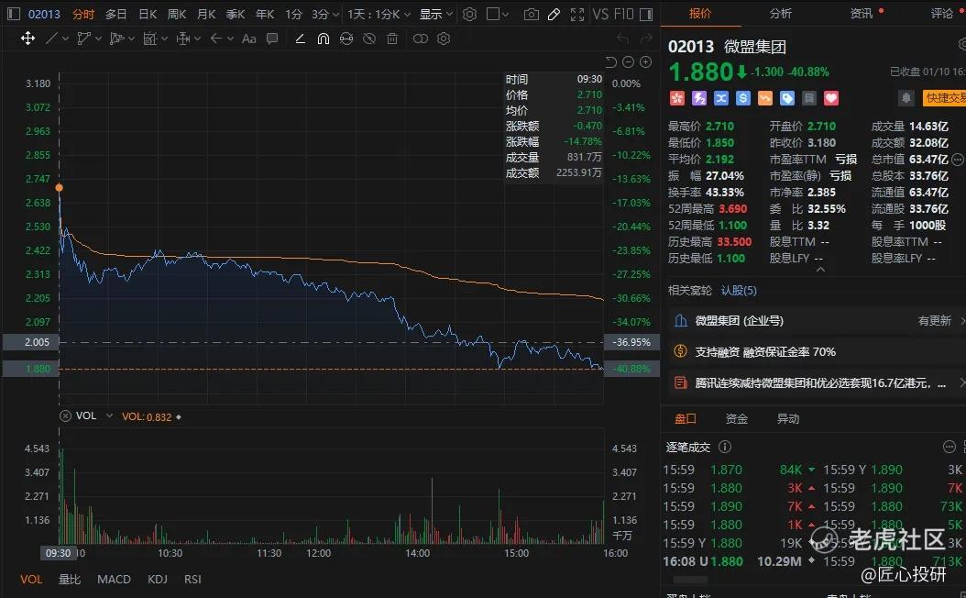Open the 异动 unusual activity tab
This screenshot has height=598, width=966.
pos(788,418)
